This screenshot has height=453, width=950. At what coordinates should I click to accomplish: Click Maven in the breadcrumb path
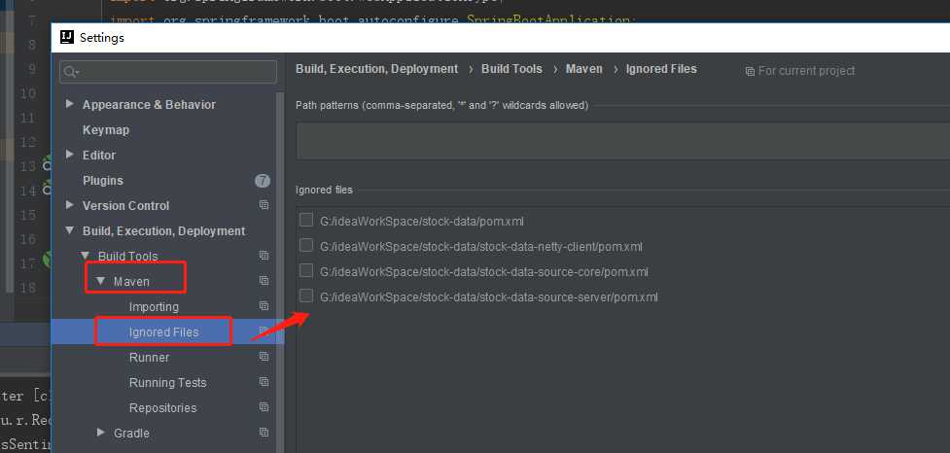pyautogui.click(x=584, y=69)
